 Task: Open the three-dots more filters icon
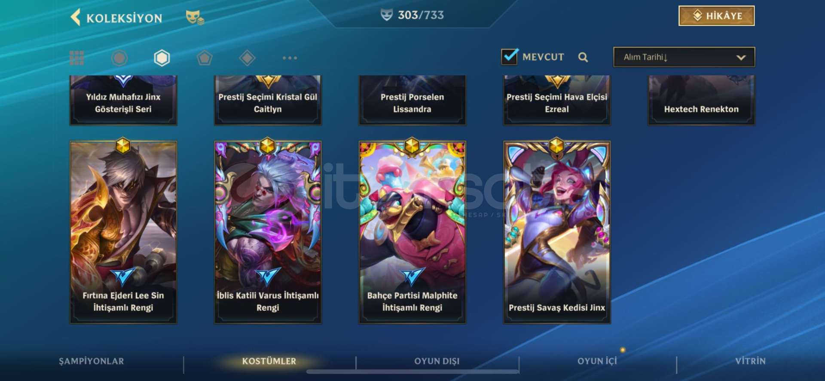[x=290, y=58]
